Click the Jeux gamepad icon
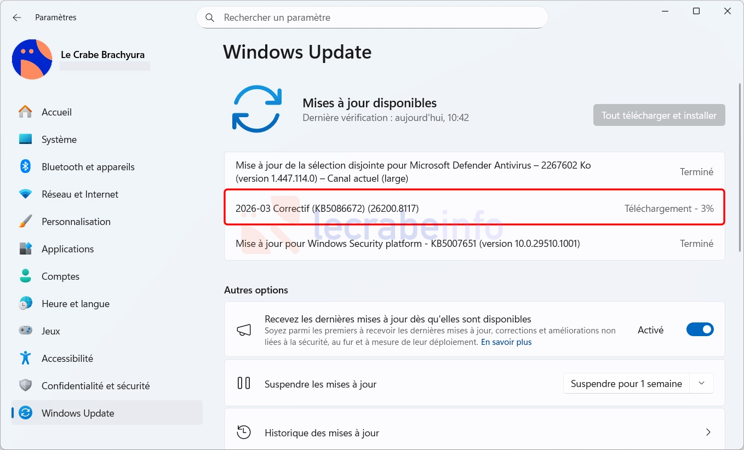 (x=25, y=331)
